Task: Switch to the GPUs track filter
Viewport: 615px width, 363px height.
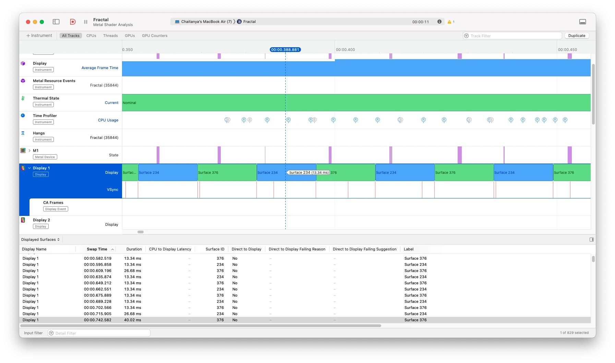Action: coord(130,36)
